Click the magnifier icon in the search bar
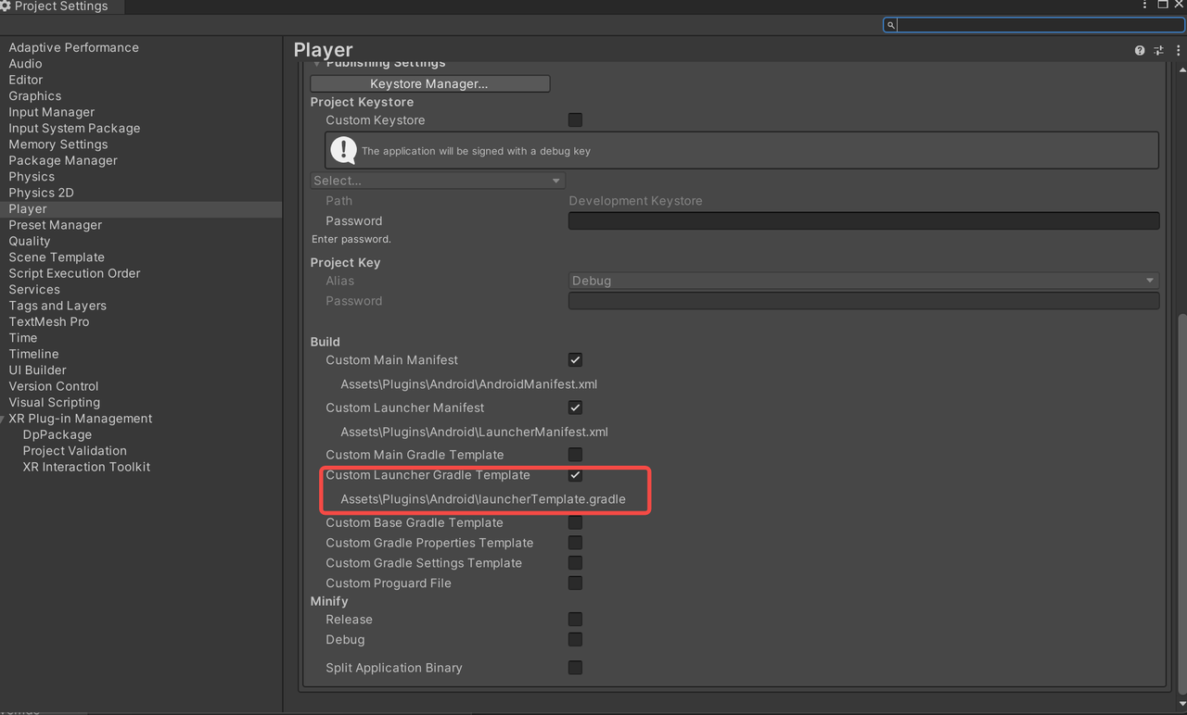Screen dimensions: 1187x715 890,25
